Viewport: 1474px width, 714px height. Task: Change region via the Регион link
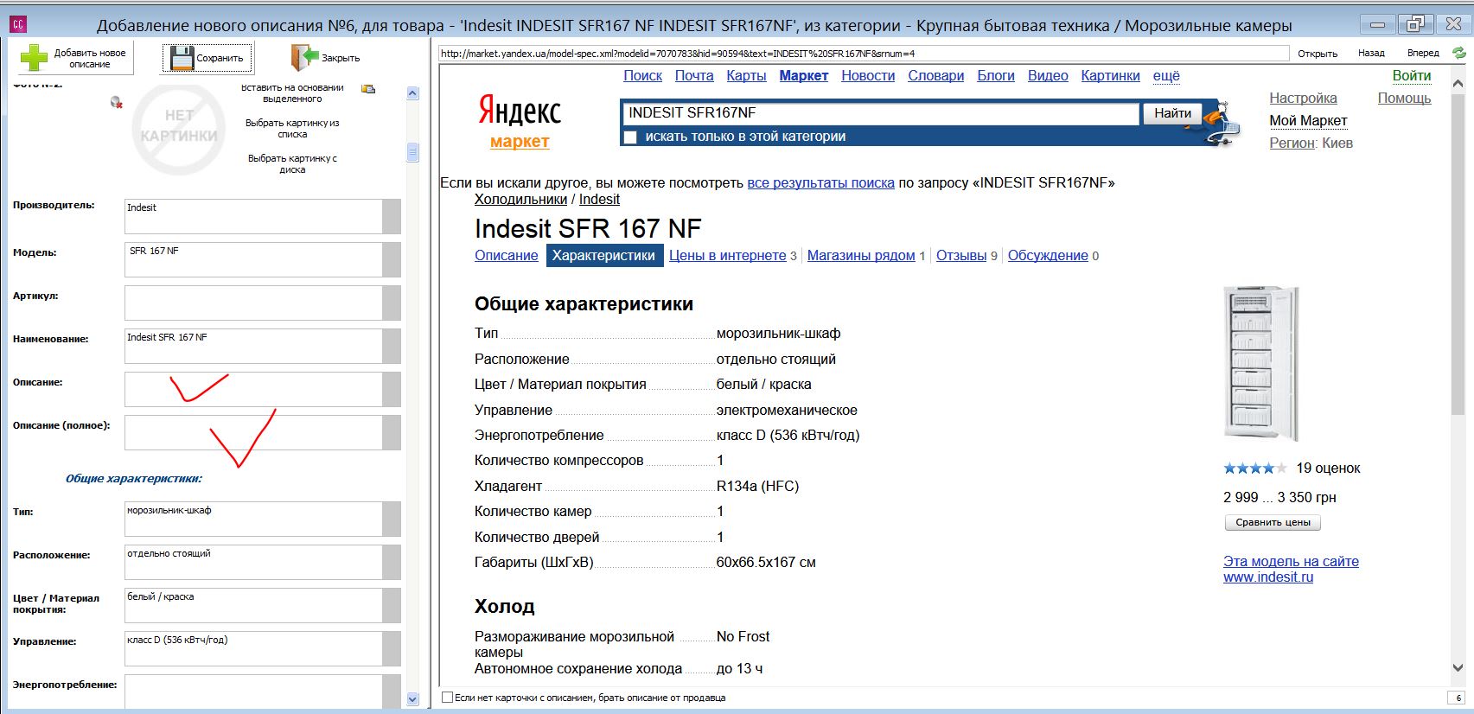pyautogui.click(x=1292, y=143)
